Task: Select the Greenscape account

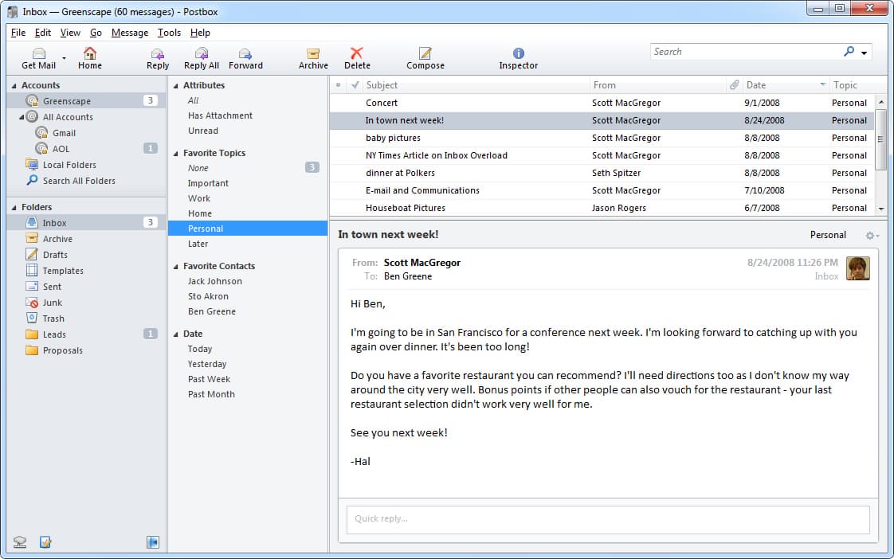Action: click(x=85, y=101)
